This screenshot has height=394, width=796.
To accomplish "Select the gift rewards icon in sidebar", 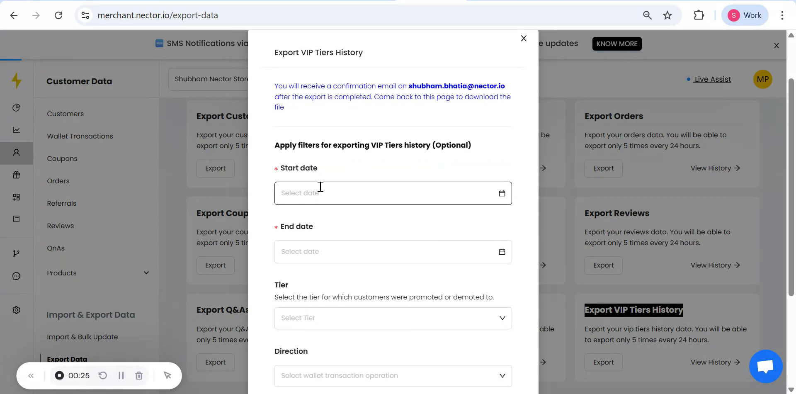I will pos(17,175).
